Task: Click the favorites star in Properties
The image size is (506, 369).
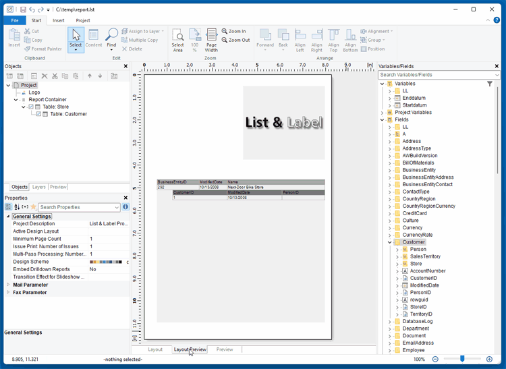Action: (x=33, y=206)
